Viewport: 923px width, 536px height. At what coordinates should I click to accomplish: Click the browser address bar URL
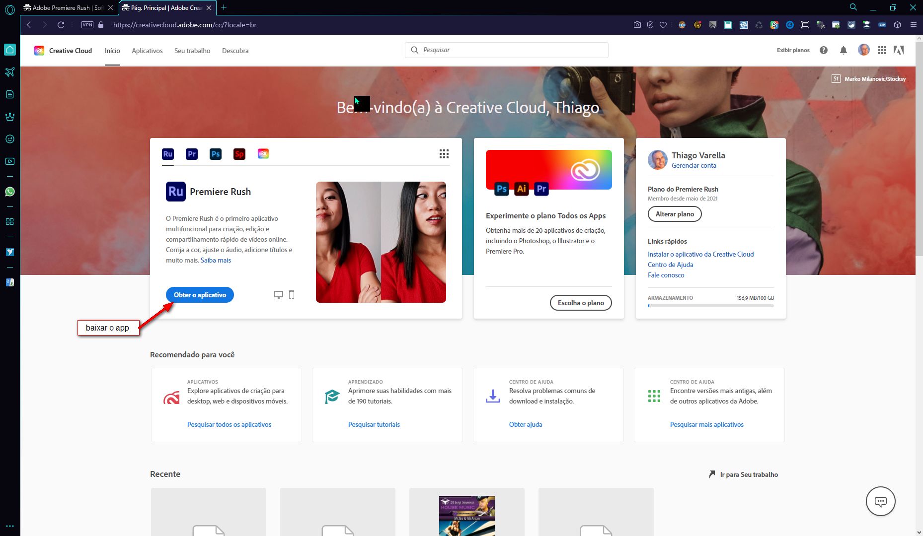[x=185, y=25]
